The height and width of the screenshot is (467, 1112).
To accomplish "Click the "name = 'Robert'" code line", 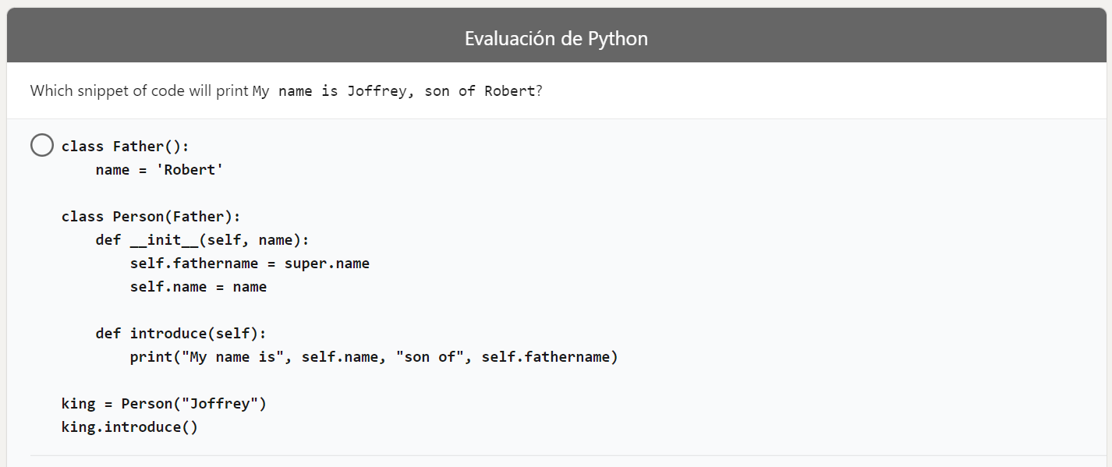I will pos(160,169).
